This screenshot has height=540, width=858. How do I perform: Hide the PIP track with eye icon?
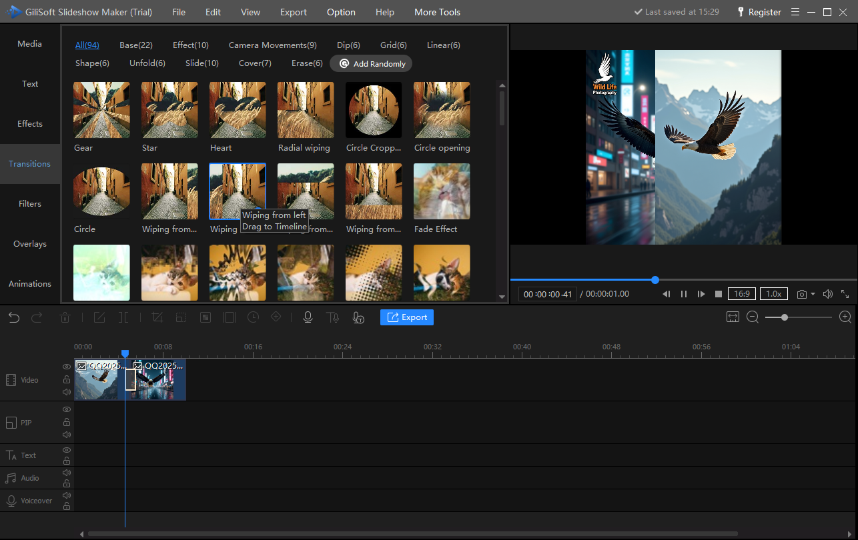[x=67, y=409]
